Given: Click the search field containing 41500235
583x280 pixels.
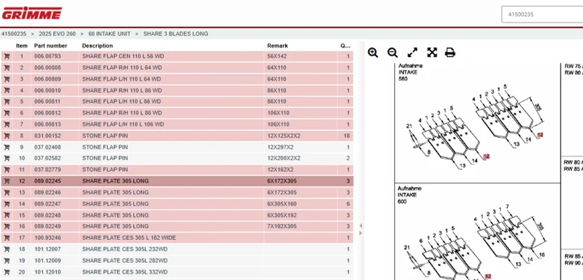Looking at the screenshot, I should (542, 14).
